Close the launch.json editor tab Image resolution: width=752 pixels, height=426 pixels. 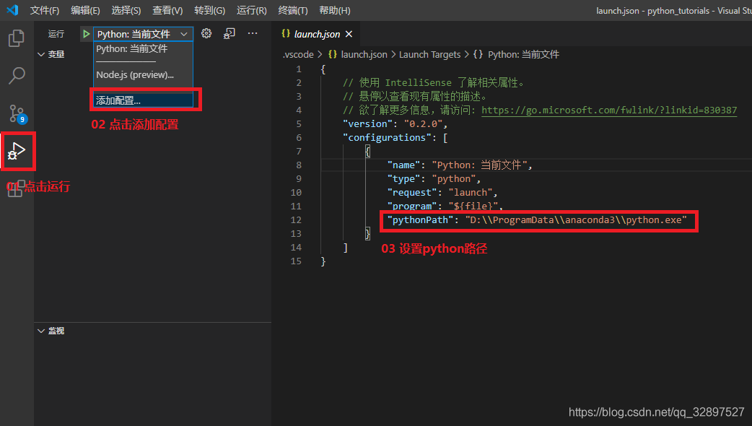tap(349, 34)
